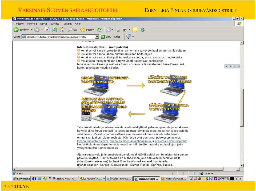Expand the address bar dropdown list
This screenshot has width=256, height=191.
pyautogui.click(x=97, y=37)
